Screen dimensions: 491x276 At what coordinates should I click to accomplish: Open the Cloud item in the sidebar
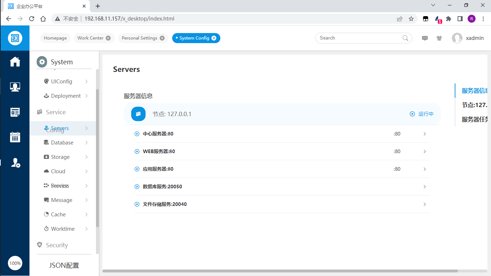63,171
